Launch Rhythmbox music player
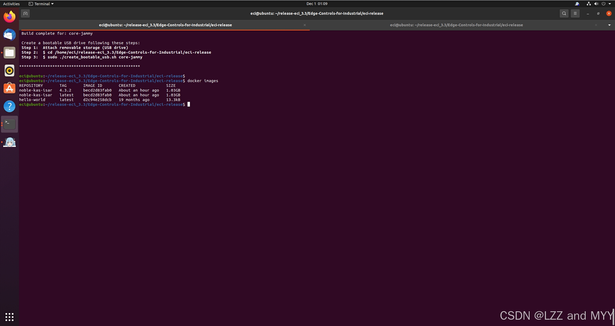This screenshot has width=615, height=326. click(x=9, y=71)
